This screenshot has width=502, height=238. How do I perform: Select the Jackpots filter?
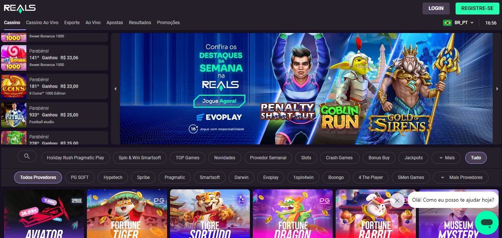[414, 158]
